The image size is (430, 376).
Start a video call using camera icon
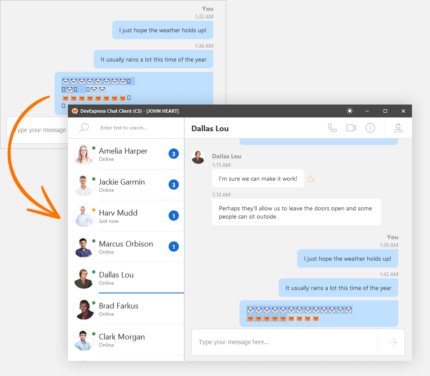pos(351,128)
